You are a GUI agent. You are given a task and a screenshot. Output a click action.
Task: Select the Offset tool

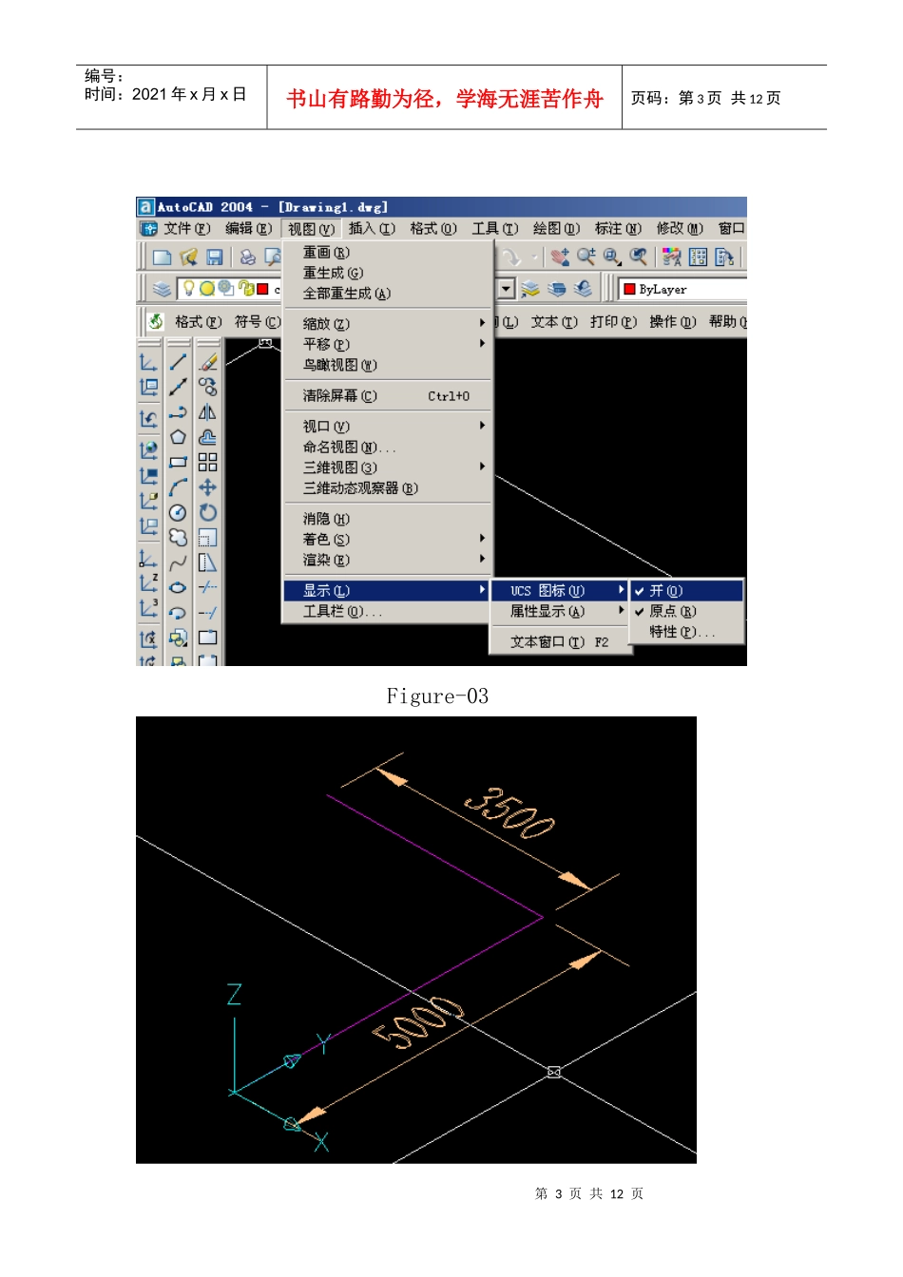(x=208, y=437)
